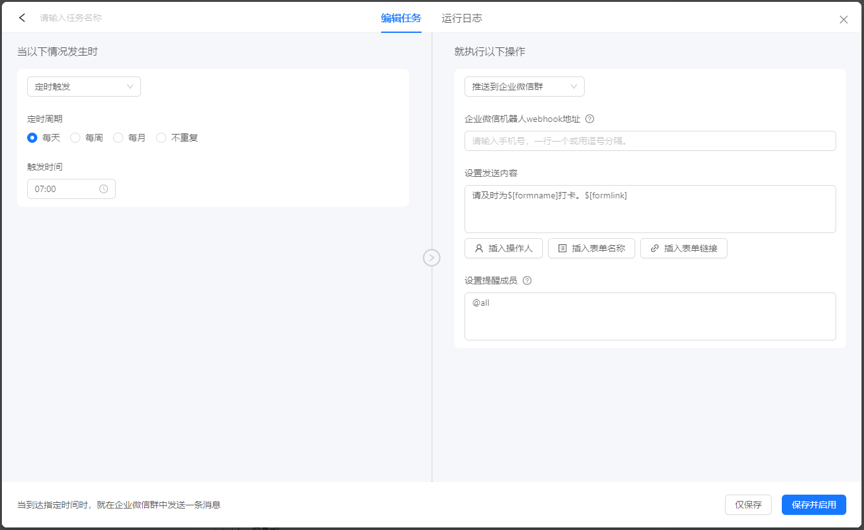
Task: Click the clock icon in trigger time
Action: [x=104, y=189]
